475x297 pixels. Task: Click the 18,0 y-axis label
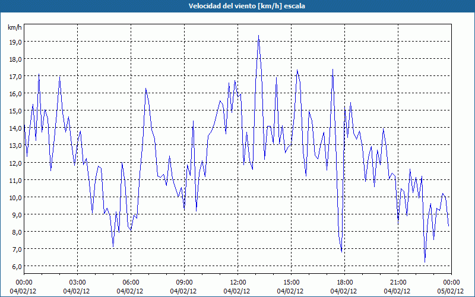coord(15,59)
